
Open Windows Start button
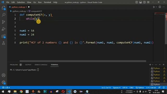coord(3,92)
